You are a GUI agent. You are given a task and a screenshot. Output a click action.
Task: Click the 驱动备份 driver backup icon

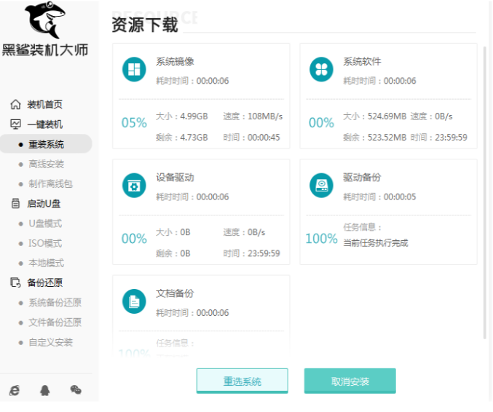click(321, 186)
